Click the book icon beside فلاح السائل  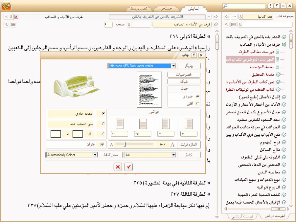(284, 150)
